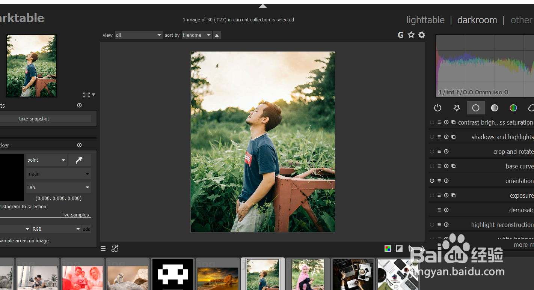The image size is (534, 290).
Task: Open the 'mean' statistic dropdown
Action: (x=59, y=174)
